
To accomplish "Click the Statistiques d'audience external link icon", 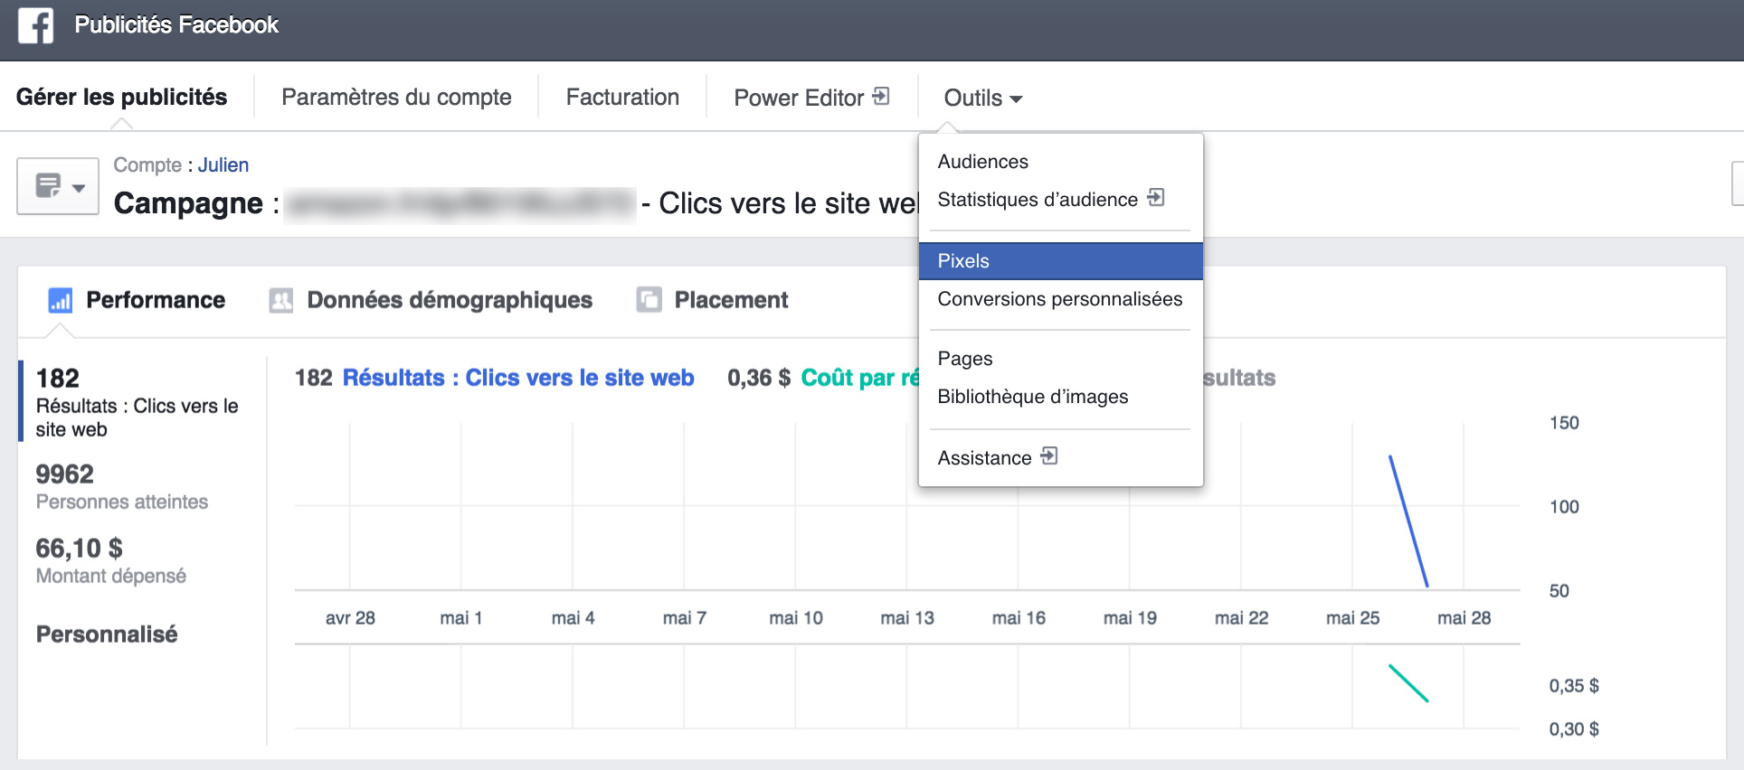I will tap(1156, 197).
